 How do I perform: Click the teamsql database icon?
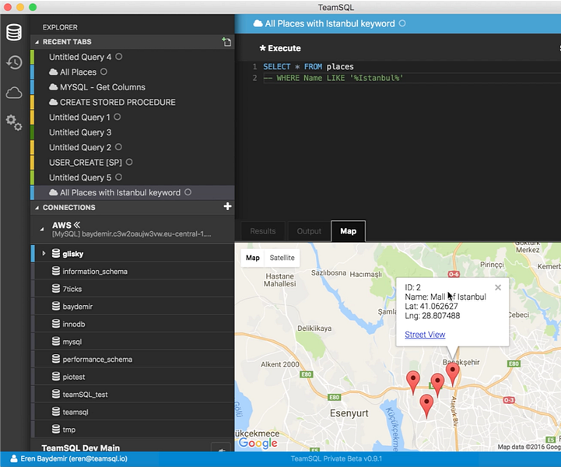tap(56, 412)
